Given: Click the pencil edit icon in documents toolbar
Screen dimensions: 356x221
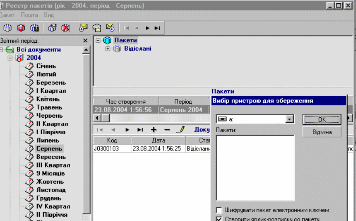Looking at the screenshot, I should pyautogui.click(x=181, y=130).
